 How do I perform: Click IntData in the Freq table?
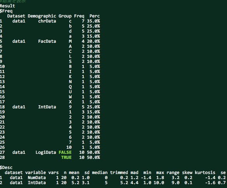[47, 107]
